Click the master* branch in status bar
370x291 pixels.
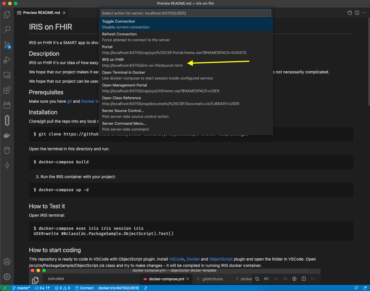(21, 288)
